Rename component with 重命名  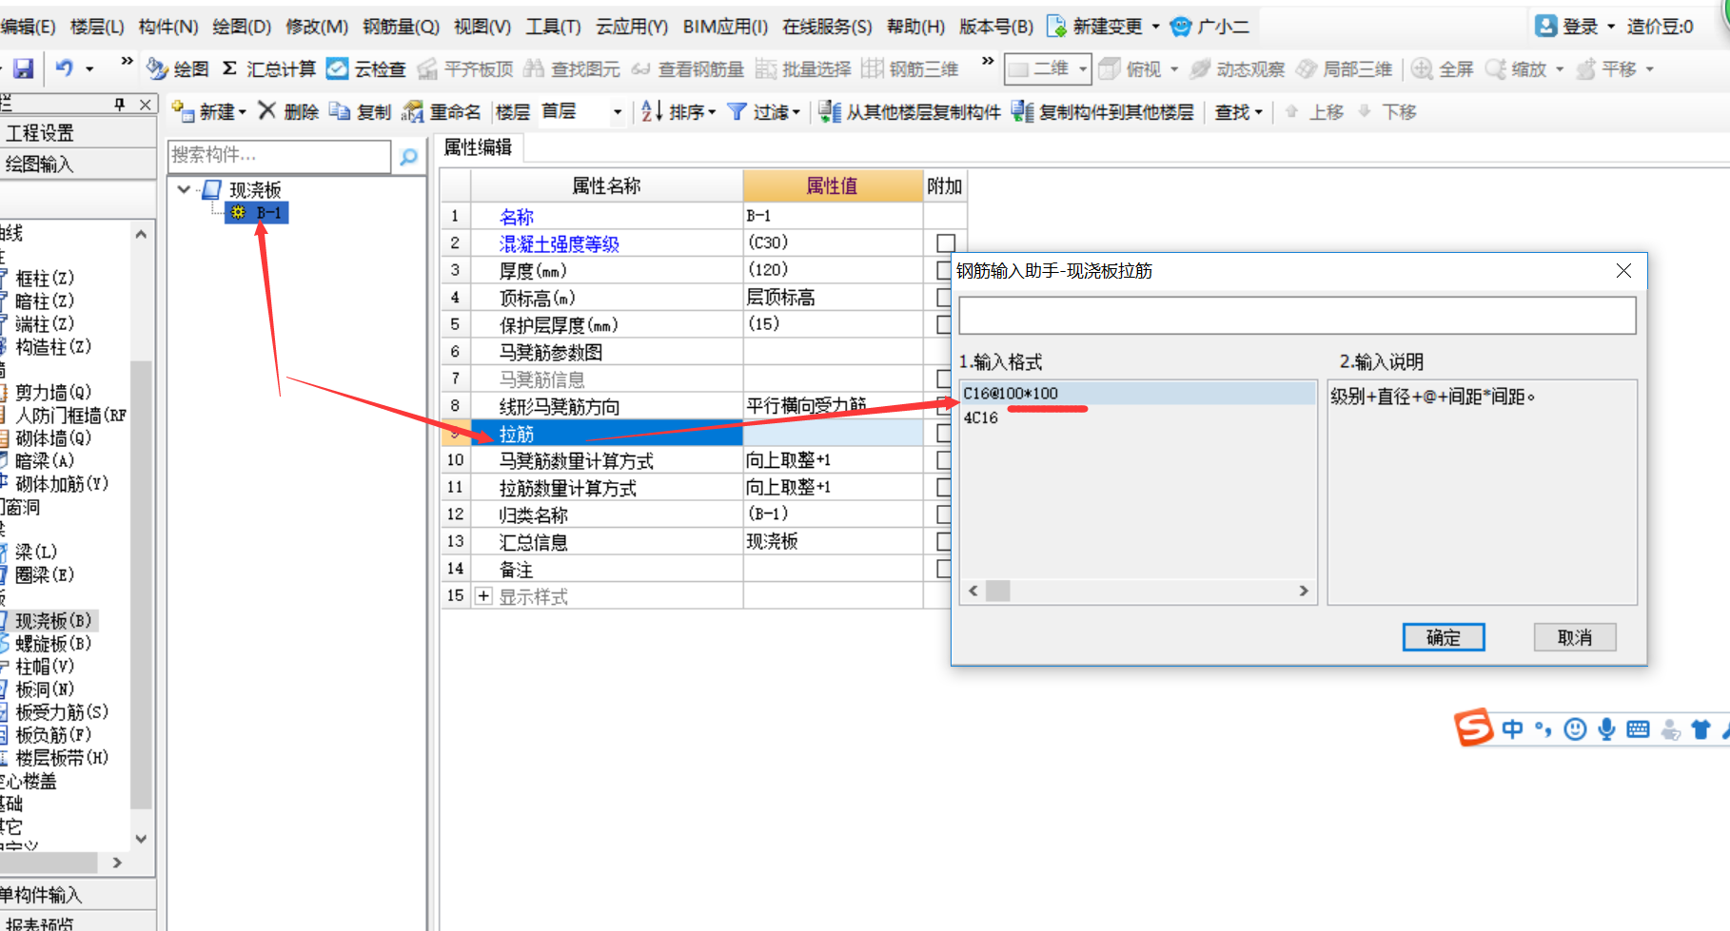pos(442,111)
